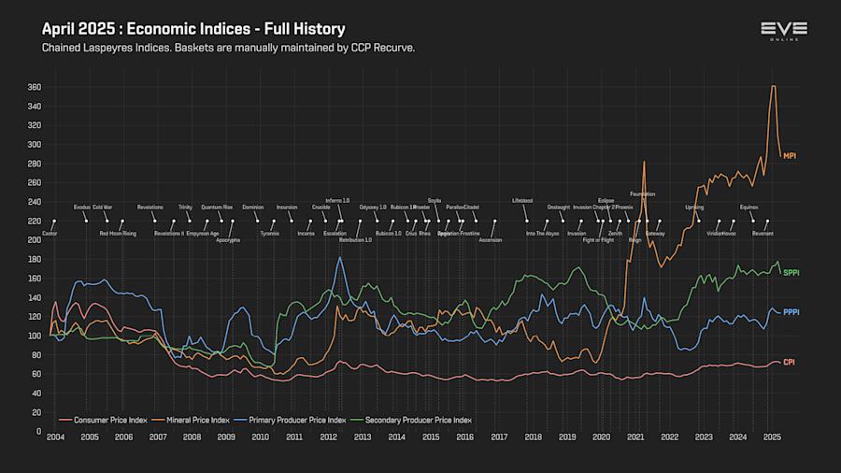Toggle Primary Producer Price Index legend entry
Image resolution: width=841 pixels, height=473 pixels.
click(291, 420)
